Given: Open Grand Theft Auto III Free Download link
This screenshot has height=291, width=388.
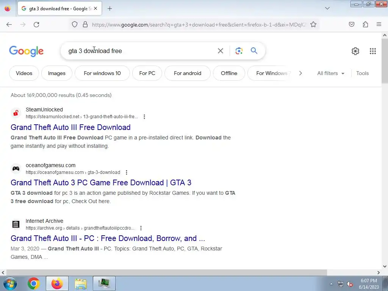Looking at the screenshot, I should 70,127.
